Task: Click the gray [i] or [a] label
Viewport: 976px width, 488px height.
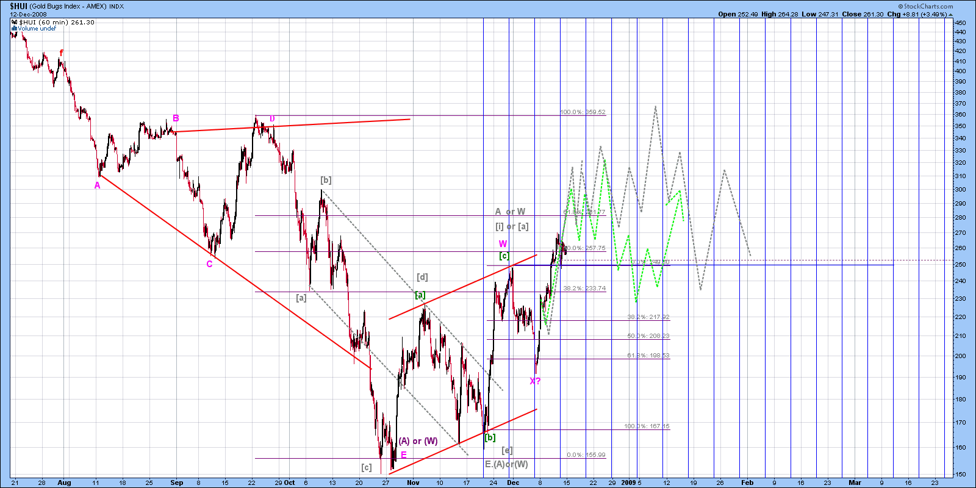Action: [512, 226]
